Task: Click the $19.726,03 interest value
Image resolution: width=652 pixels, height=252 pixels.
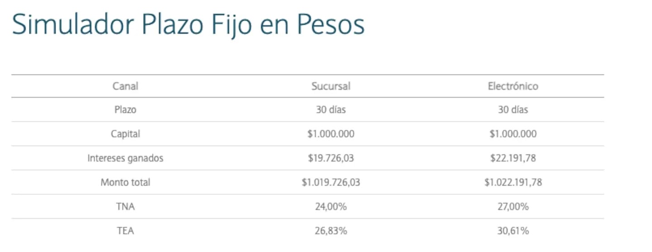Action: tap(331, 159)
